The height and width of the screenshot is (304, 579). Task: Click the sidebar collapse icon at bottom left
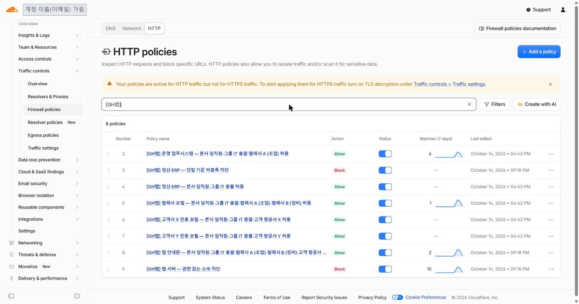11,296
